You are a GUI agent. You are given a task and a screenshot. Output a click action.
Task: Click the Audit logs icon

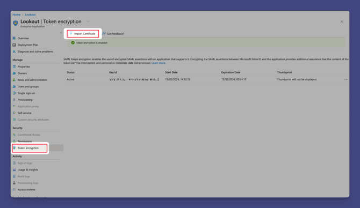(14, 176)
